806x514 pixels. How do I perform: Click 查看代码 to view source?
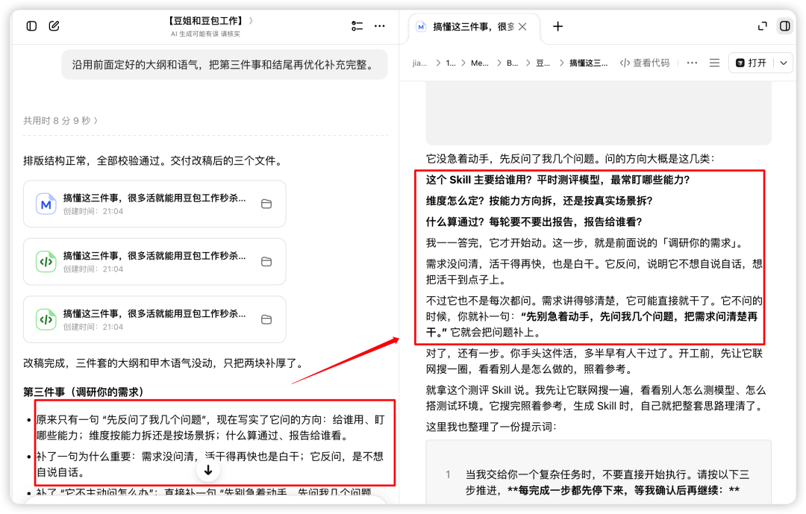(x=645, y=63)
